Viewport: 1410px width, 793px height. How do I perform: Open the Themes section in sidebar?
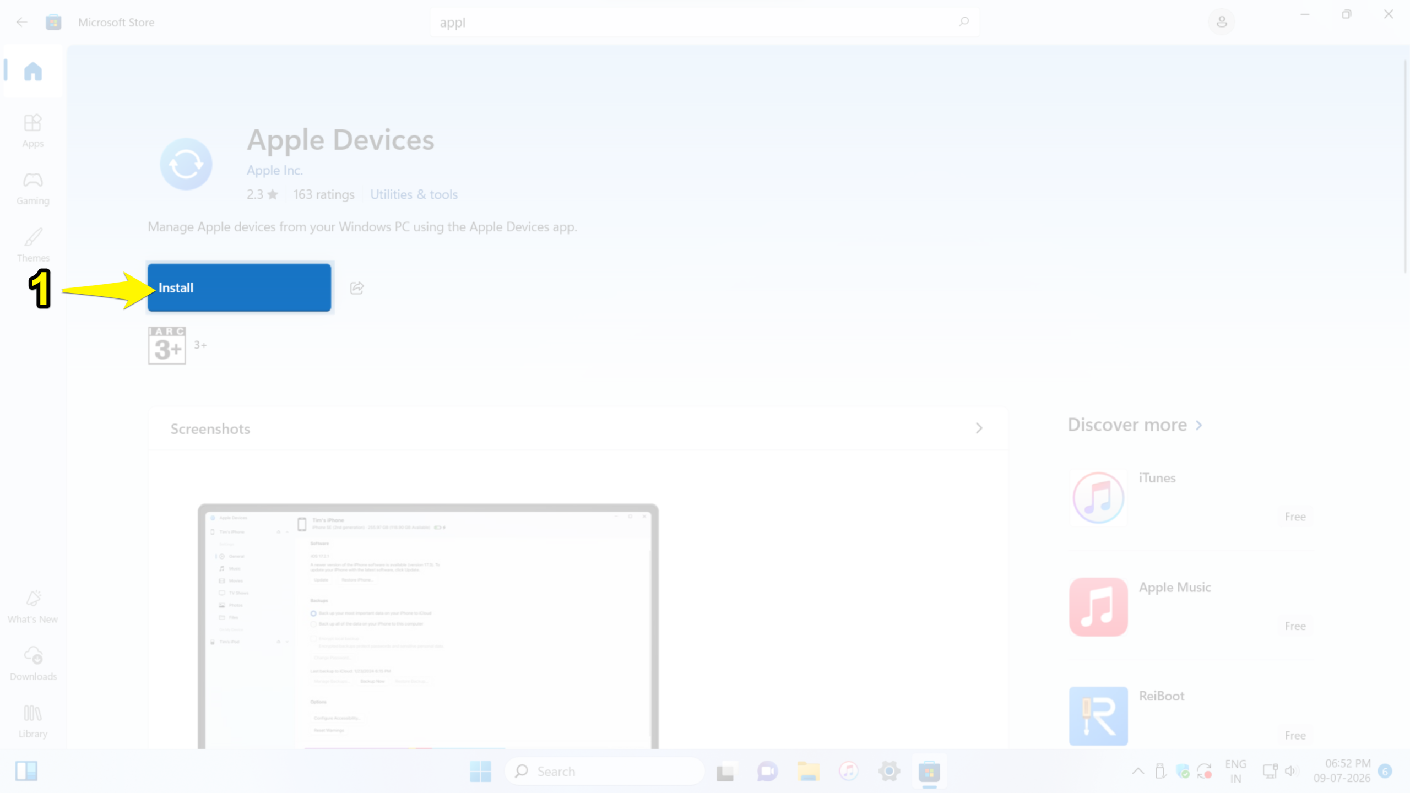33,246
